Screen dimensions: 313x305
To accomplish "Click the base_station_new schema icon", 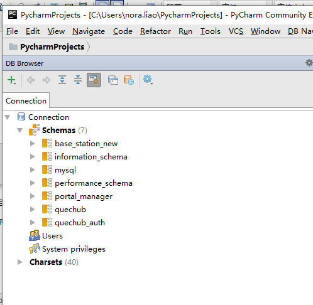I will pos(47,144).
